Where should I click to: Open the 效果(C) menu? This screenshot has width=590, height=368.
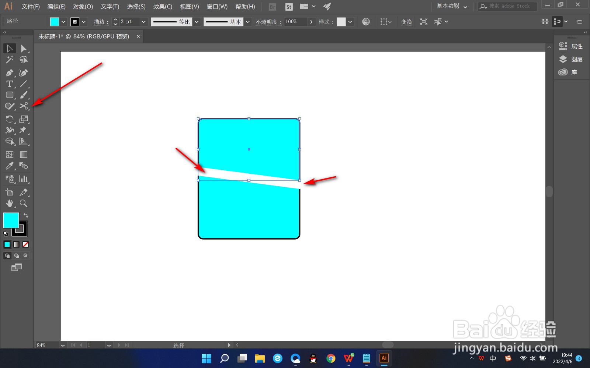[163, 7]
